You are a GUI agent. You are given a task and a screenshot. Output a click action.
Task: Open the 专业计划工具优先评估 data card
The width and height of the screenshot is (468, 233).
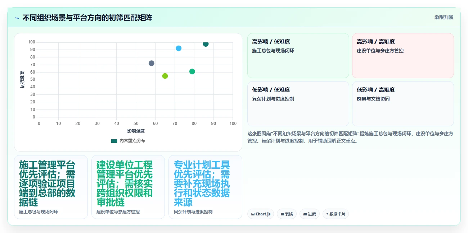coord(205,187)
